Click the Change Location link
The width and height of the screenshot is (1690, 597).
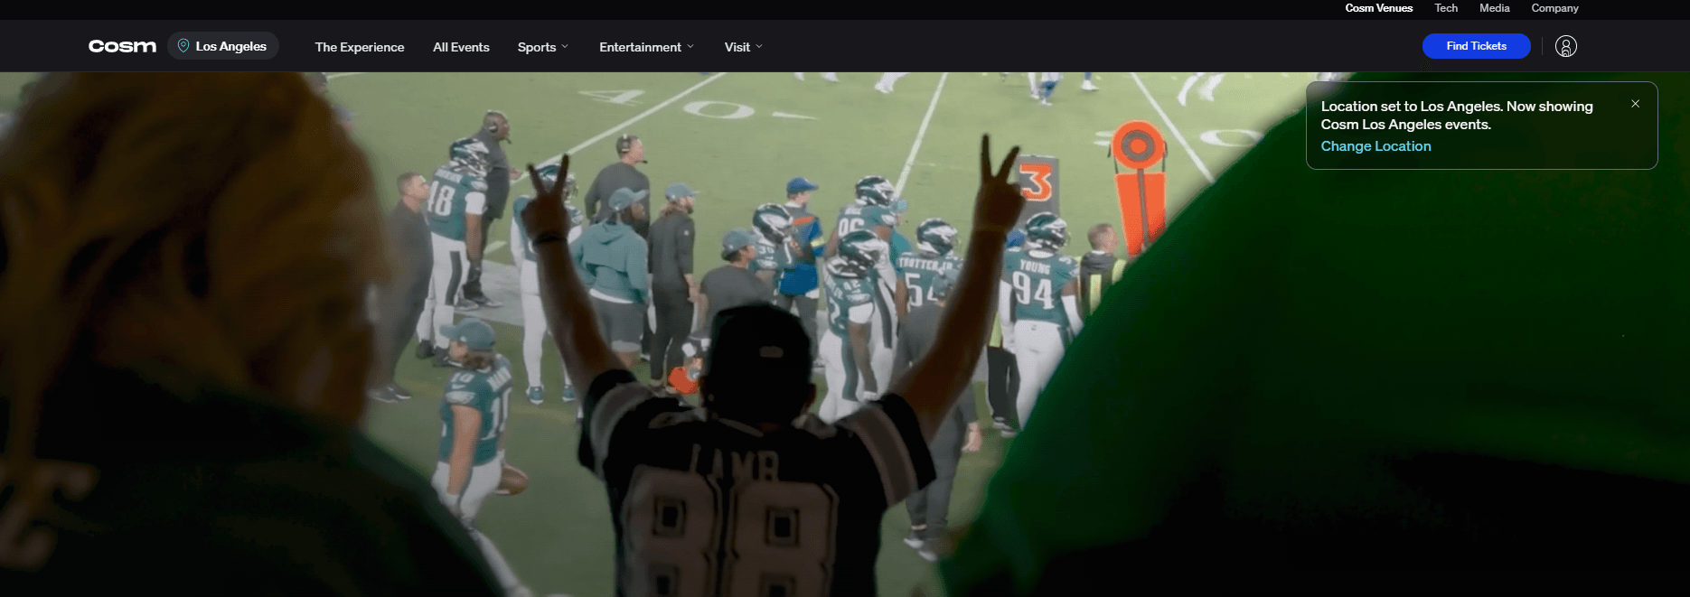1375,146
